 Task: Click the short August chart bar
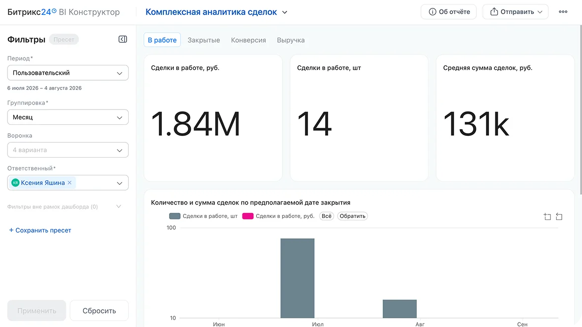coord(400,309)
